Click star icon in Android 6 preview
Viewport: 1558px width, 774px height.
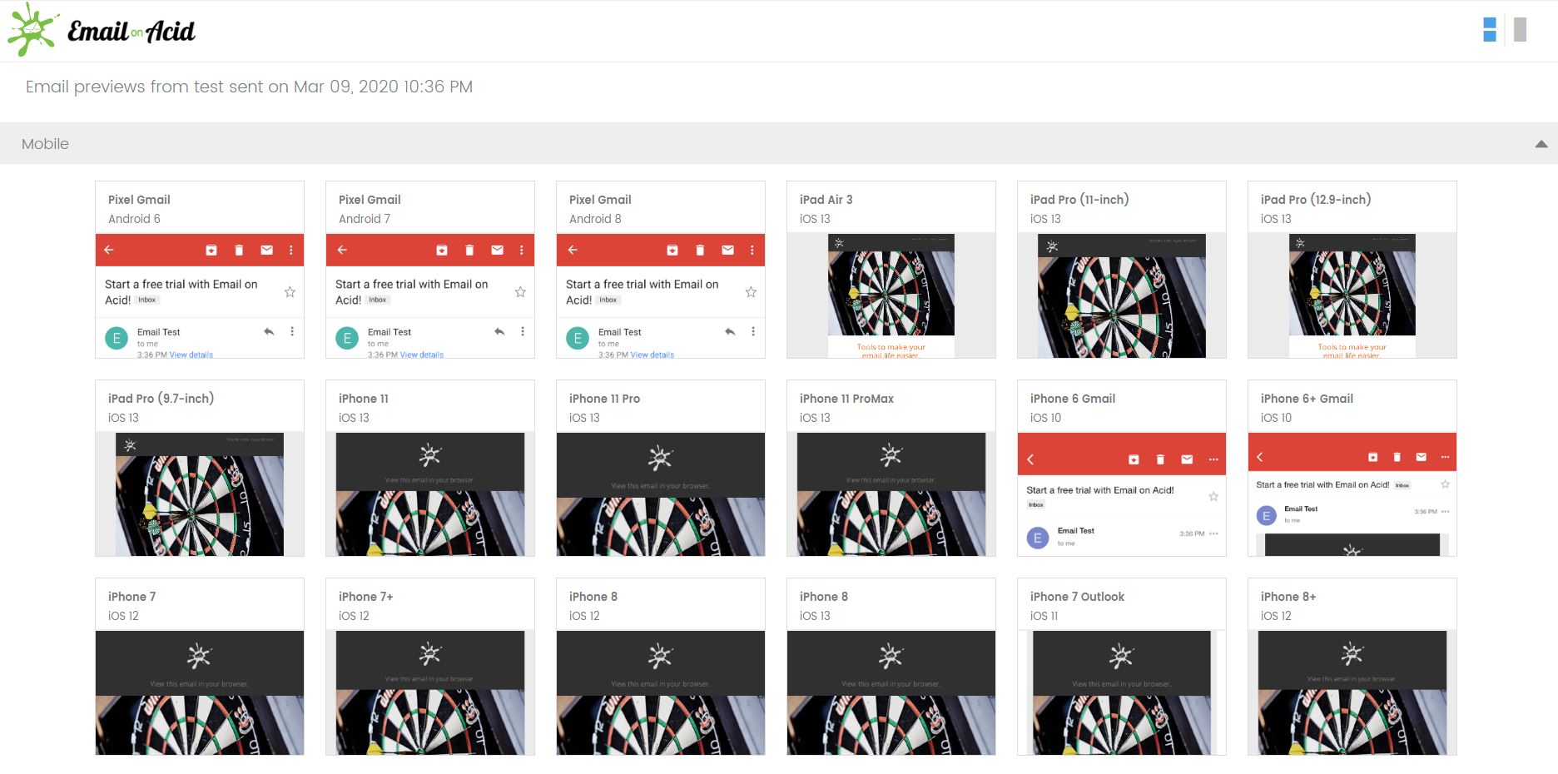point(290,292)
